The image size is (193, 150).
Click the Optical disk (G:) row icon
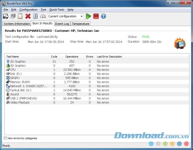(x=8, y=90)
